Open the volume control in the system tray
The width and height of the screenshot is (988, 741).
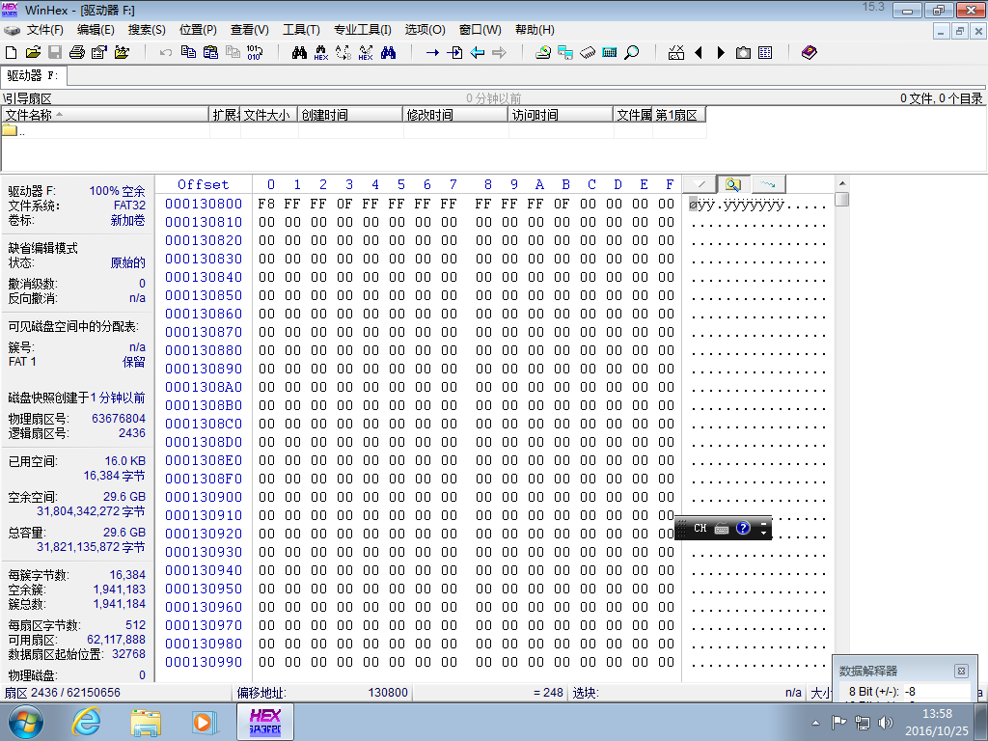886,722
